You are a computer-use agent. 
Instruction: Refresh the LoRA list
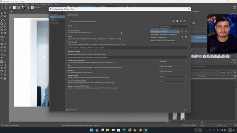[182, 37]
